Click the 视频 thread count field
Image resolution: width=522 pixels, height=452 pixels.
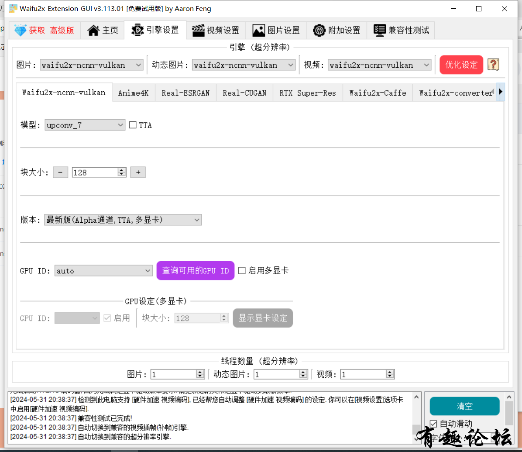click(363, 374)
